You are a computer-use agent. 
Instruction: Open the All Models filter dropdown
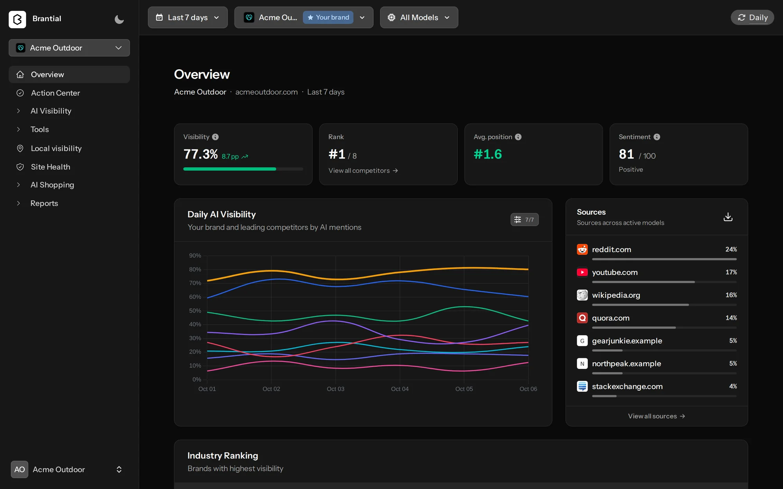point(419,17)
